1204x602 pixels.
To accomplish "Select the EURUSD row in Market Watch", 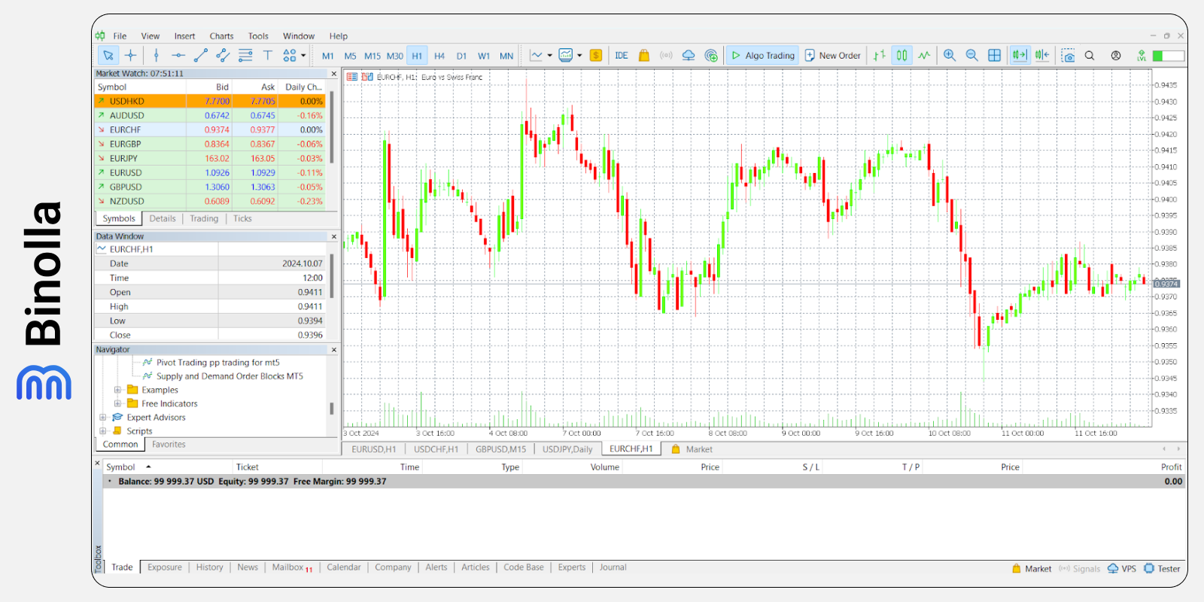I will 209,172.
